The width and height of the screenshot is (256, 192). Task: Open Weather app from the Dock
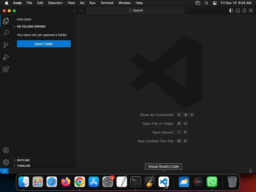click(184, 182)
